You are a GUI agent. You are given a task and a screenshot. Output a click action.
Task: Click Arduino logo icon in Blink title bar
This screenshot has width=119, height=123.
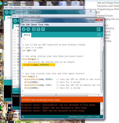(x=22, y=20)
